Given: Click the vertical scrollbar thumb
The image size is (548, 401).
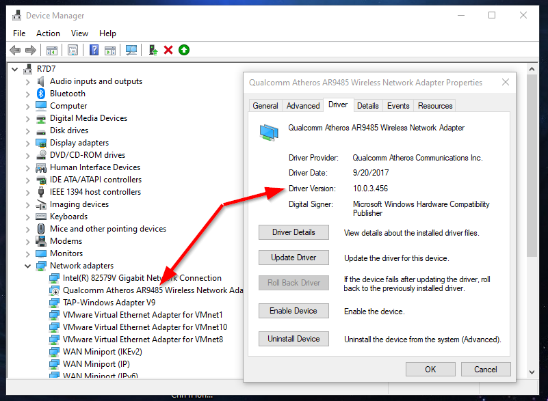Looking at the screenshot, I should tap(532, 166).
